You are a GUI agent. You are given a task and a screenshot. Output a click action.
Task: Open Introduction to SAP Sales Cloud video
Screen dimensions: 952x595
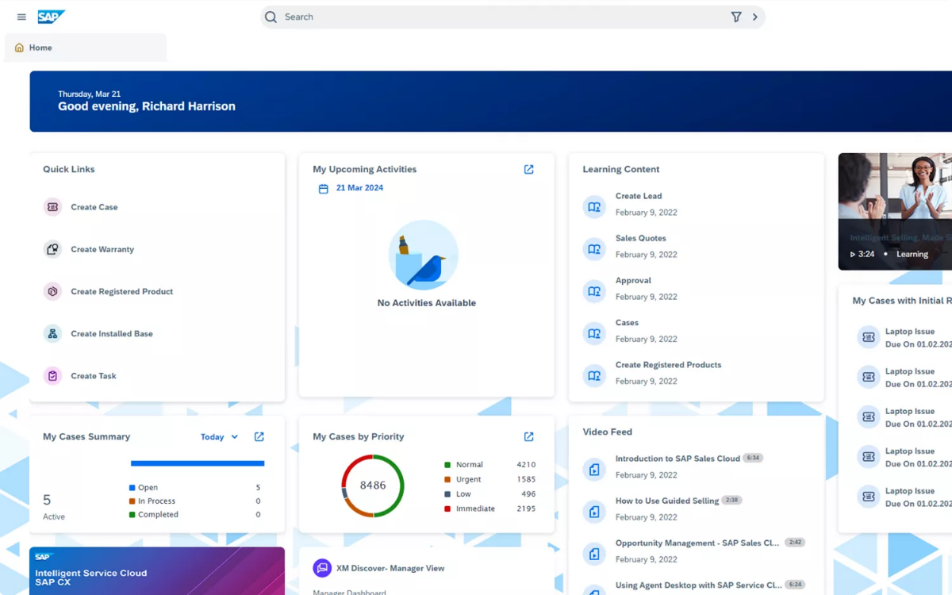pyautogui.click(x=677, y=459)
